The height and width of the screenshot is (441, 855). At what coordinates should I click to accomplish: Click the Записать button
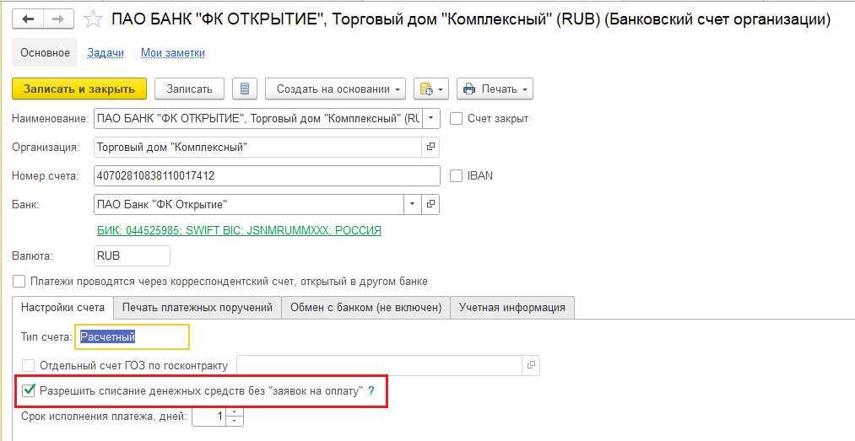point(189,89)
